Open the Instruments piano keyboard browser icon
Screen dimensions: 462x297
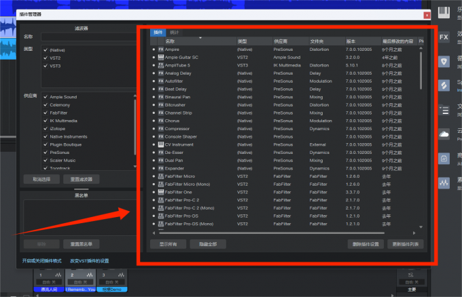(x=444, y=13)
